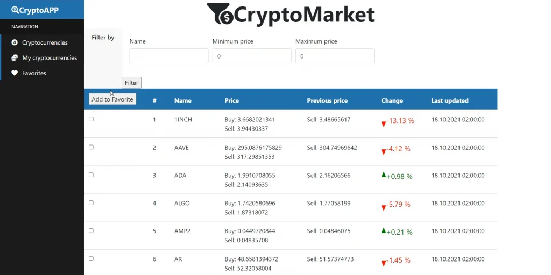Click 1INCH row's last updated timestamp
The image size is (551, 275).
tap(458, 120)
